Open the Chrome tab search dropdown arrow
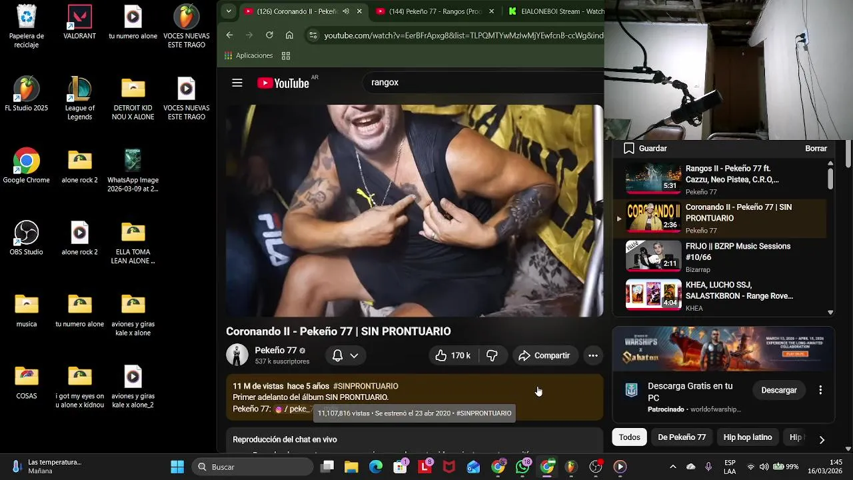This screenshot has height=480, width=853. coord(229,11)
